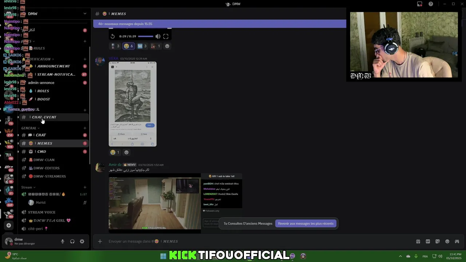Open the Discord inbox icon in title bar
Screen dimensions: 466x262
[420, 4]
